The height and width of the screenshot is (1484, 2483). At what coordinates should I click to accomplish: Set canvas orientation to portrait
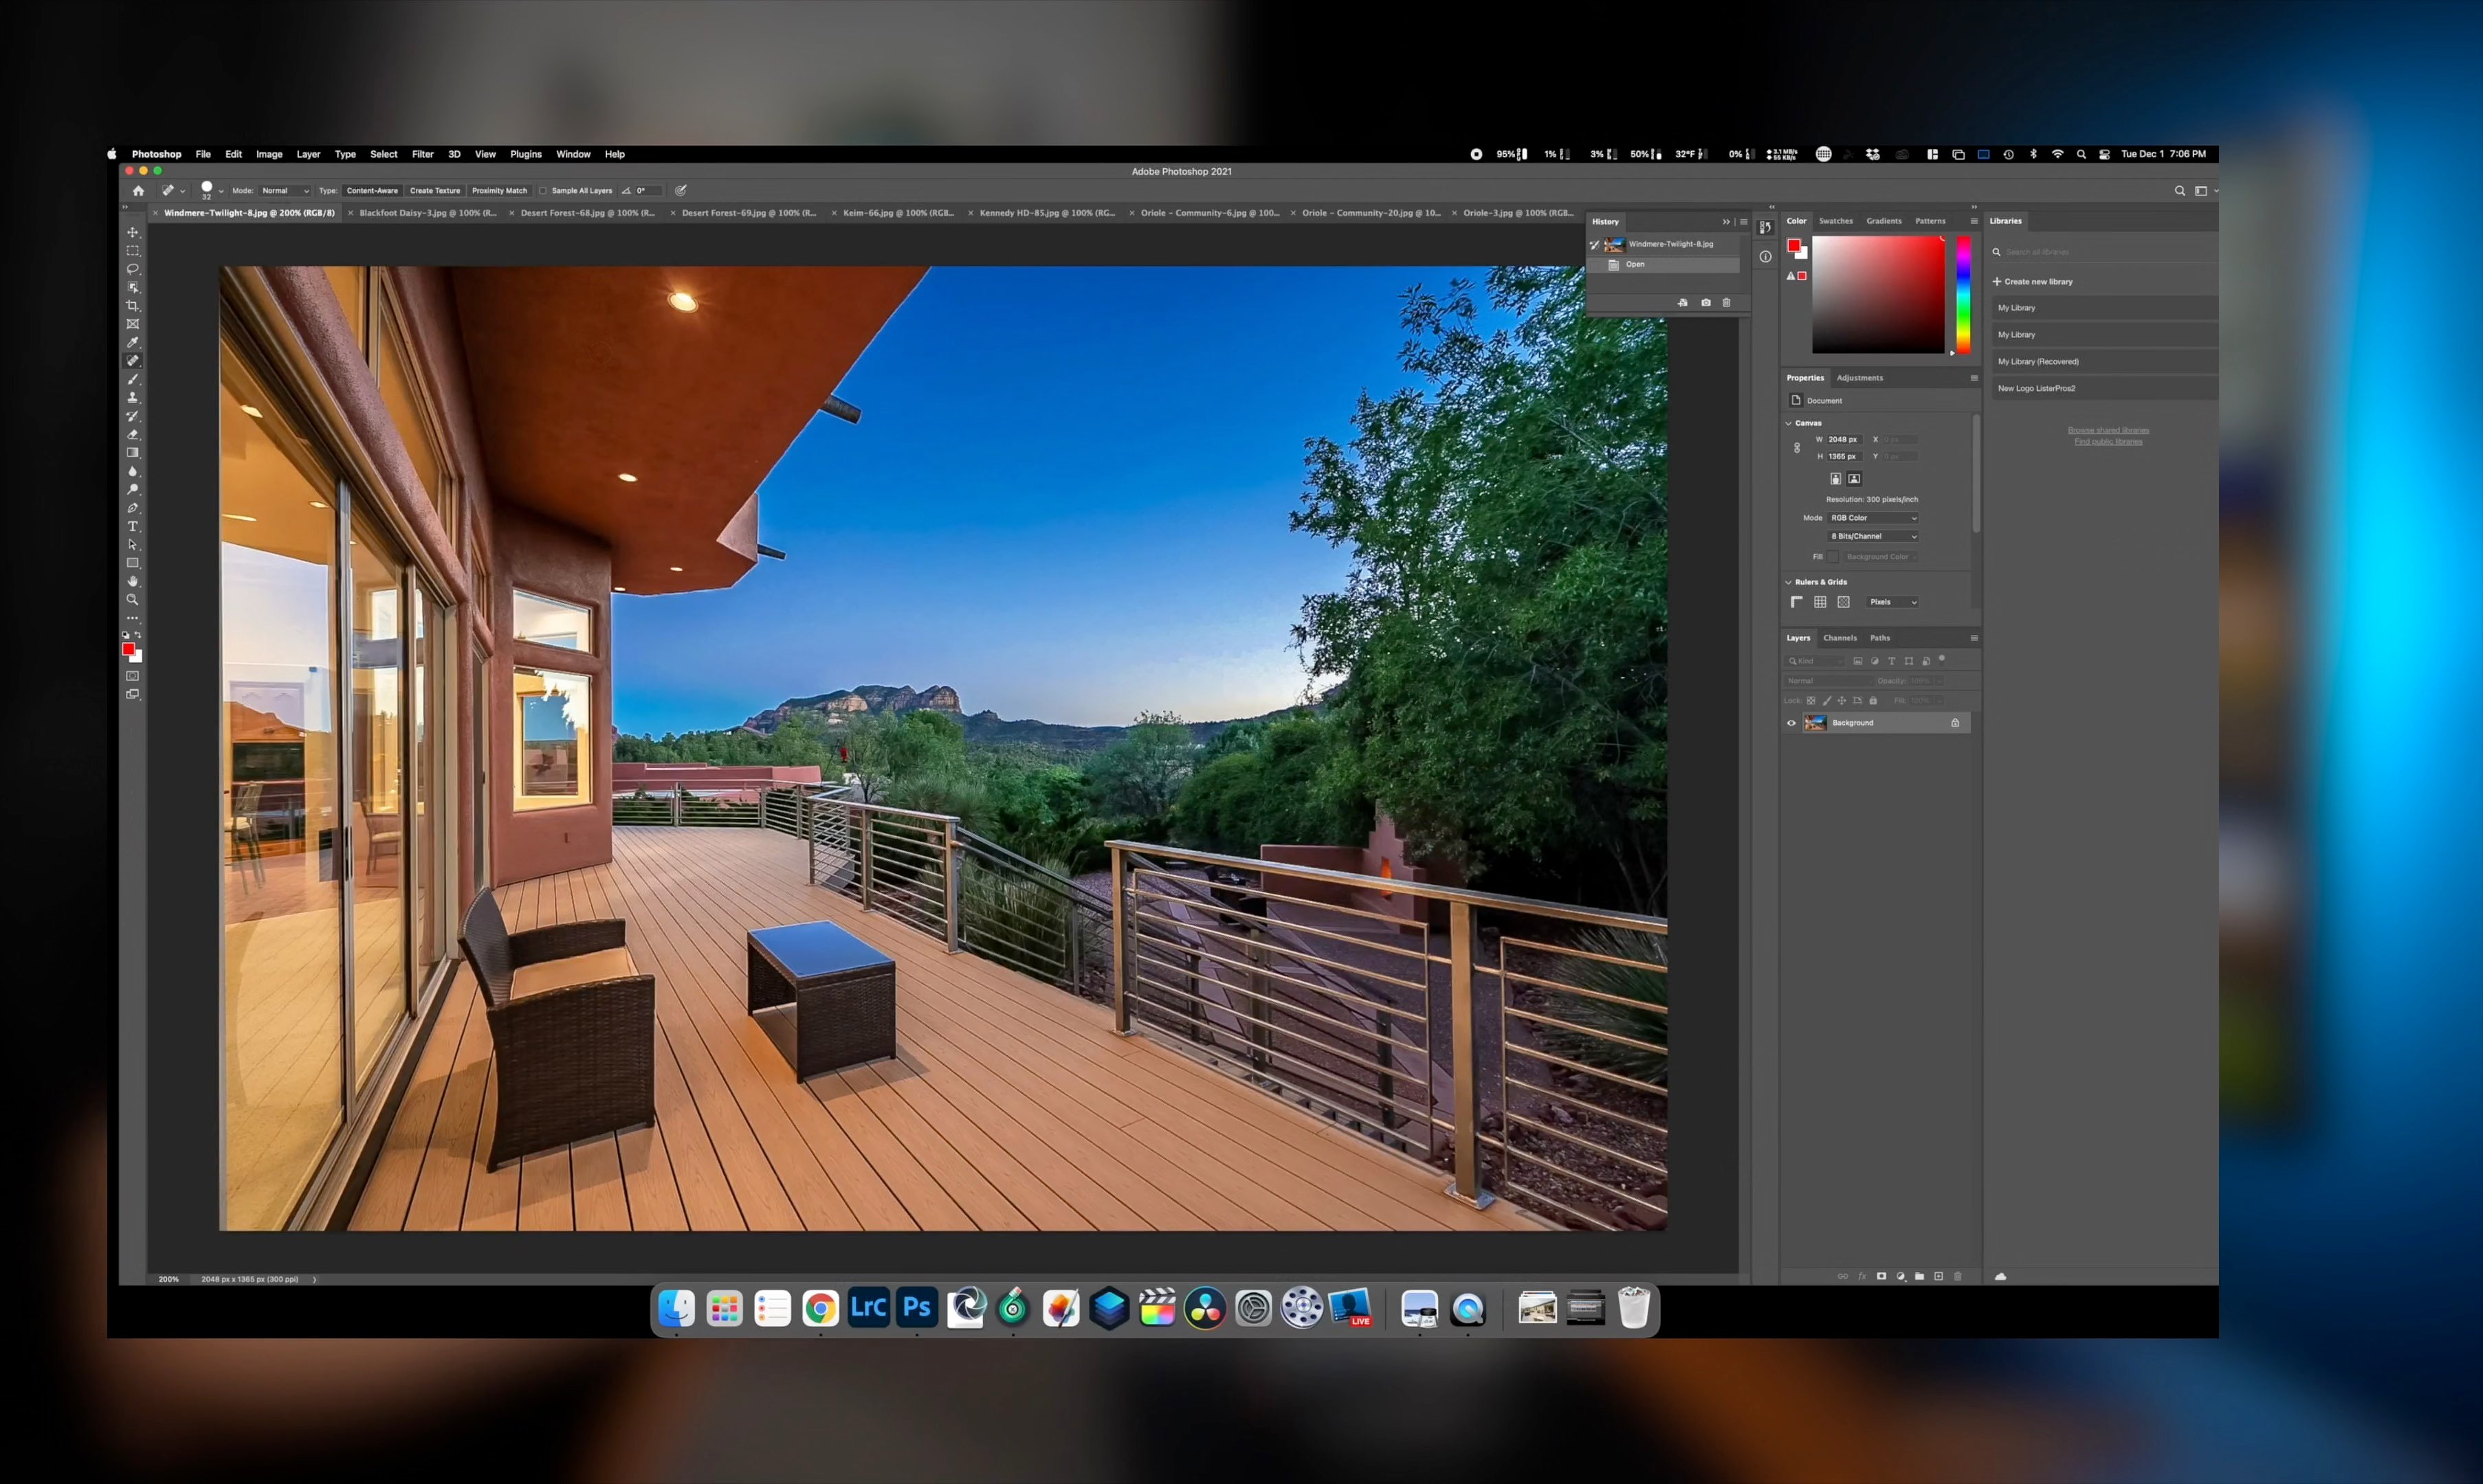[x=1835, y=479]
